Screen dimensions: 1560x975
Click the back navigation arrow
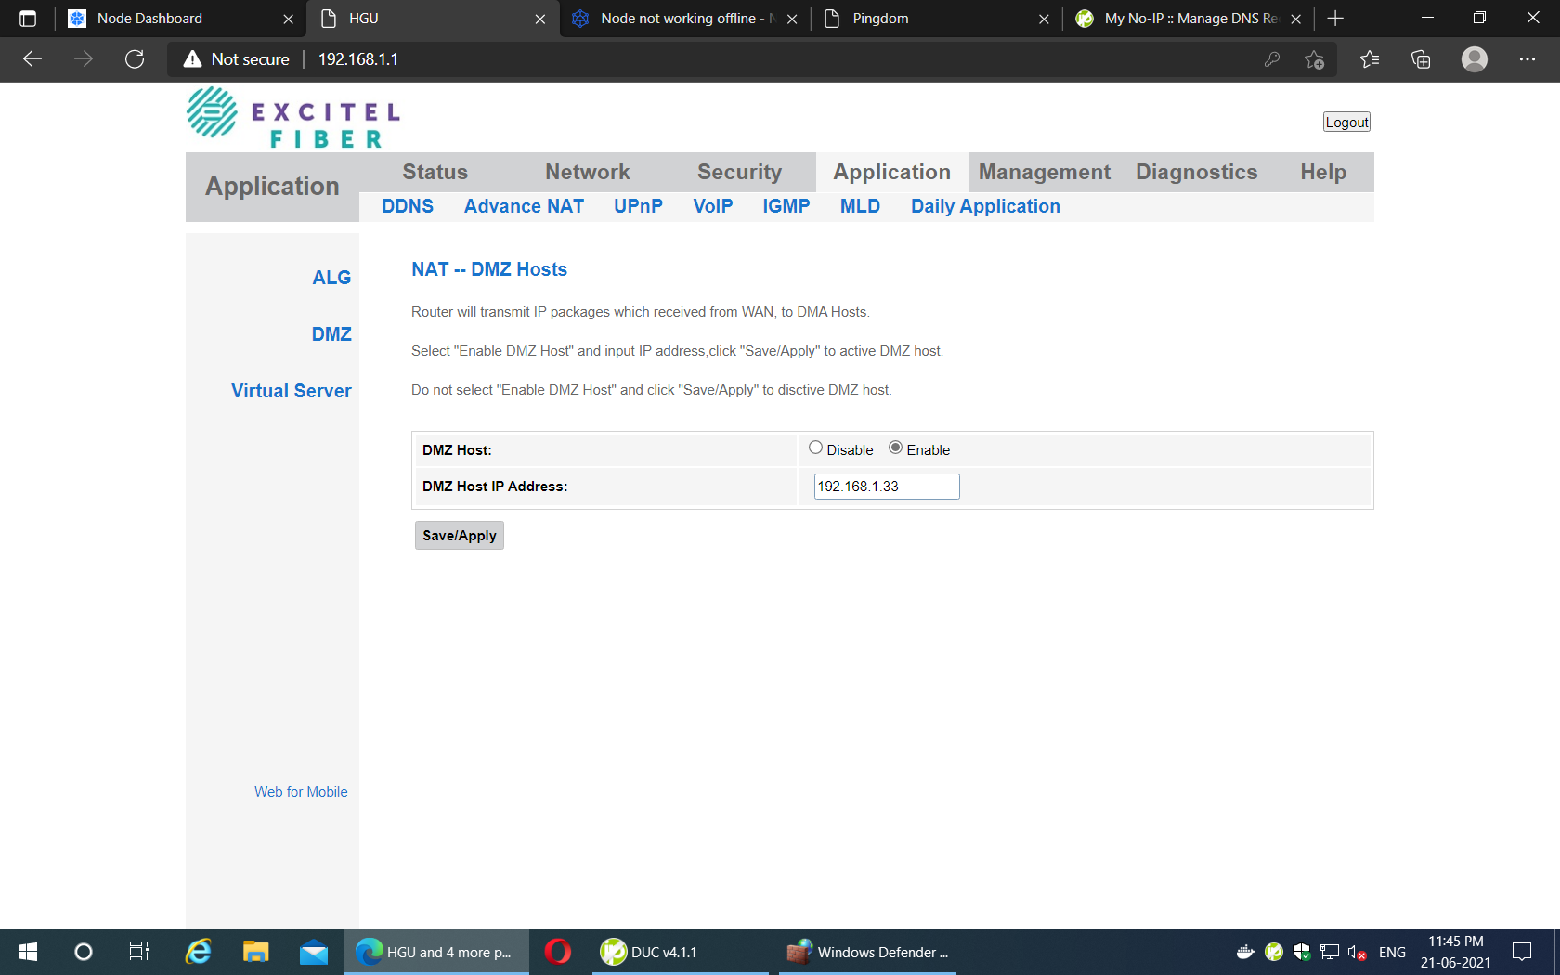point(32,59)
